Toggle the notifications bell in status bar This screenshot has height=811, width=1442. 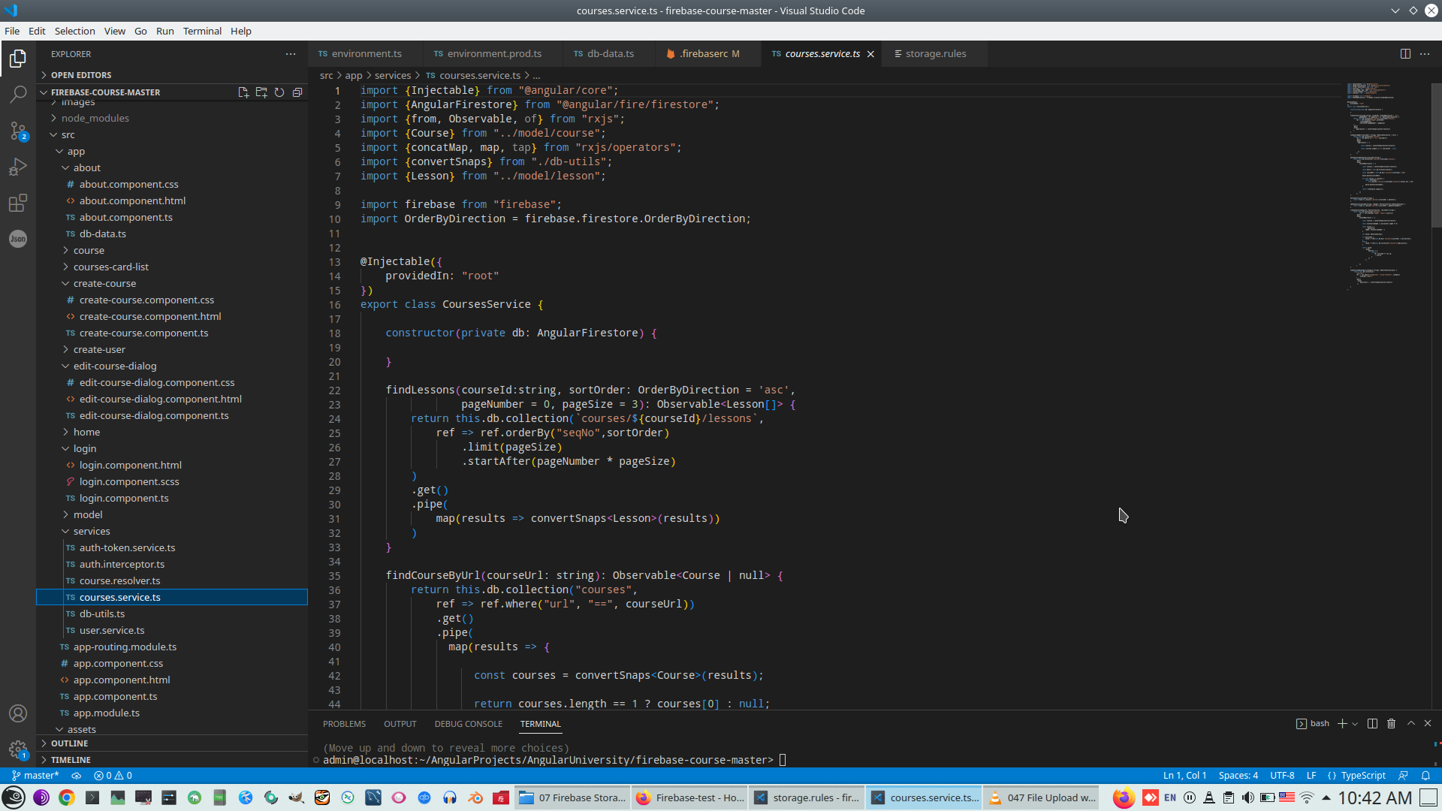(x=1425, y=776)
